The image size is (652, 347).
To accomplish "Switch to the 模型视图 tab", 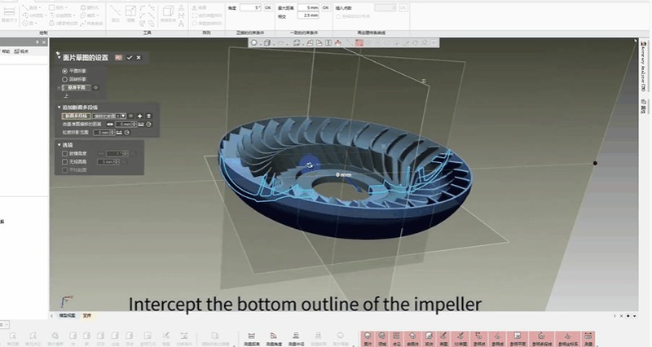I will tap(68, 315).
